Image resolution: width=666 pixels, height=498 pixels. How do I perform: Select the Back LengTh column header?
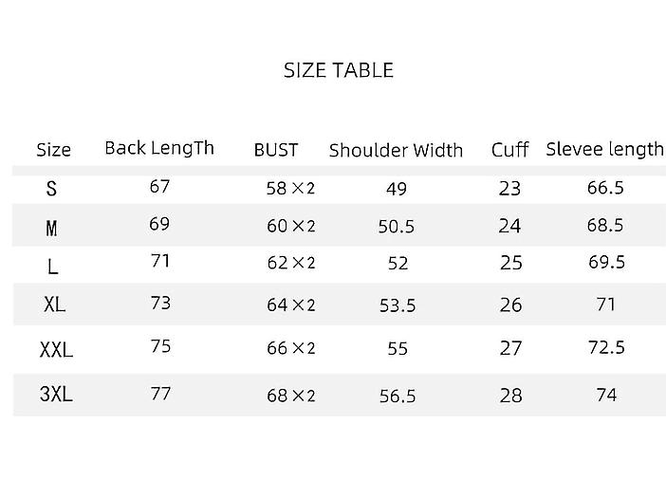(159, 149)
